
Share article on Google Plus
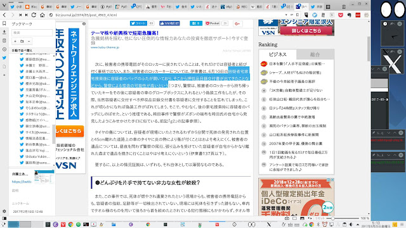(x=237, y=23)
